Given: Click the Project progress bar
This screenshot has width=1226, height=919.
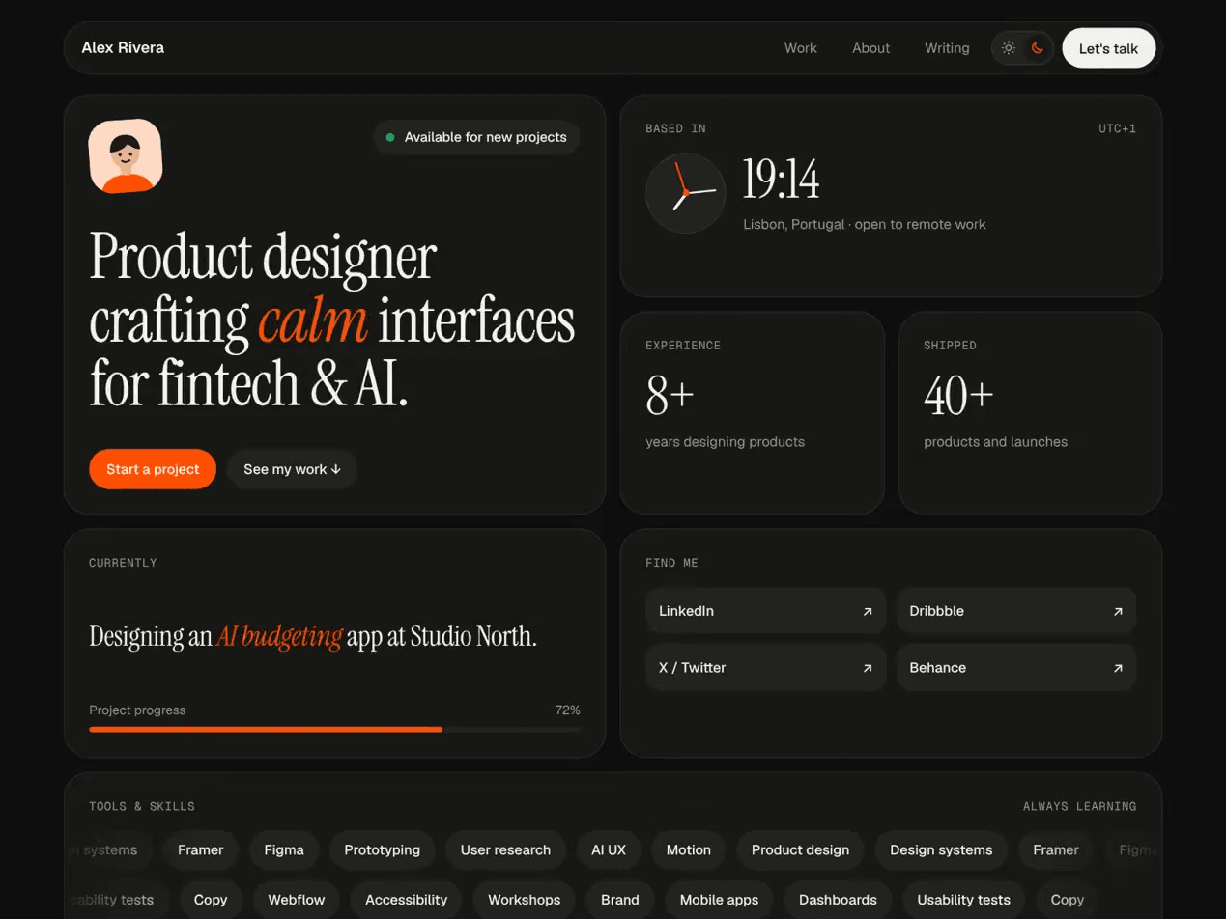Looking at the screenshot, I should point(334,729).
